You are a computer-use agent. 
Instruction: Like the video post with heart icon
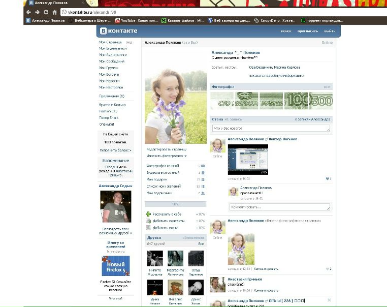pyautogui.click(x=328, y=179)
